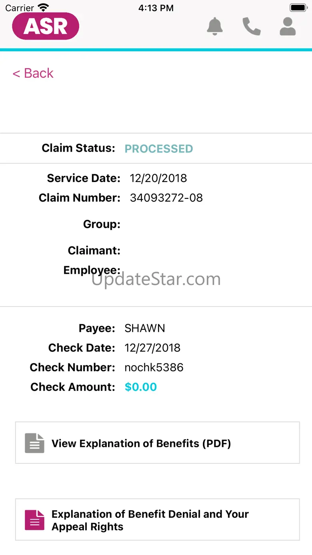Tap the payee name SHAWN

point(145,328)
